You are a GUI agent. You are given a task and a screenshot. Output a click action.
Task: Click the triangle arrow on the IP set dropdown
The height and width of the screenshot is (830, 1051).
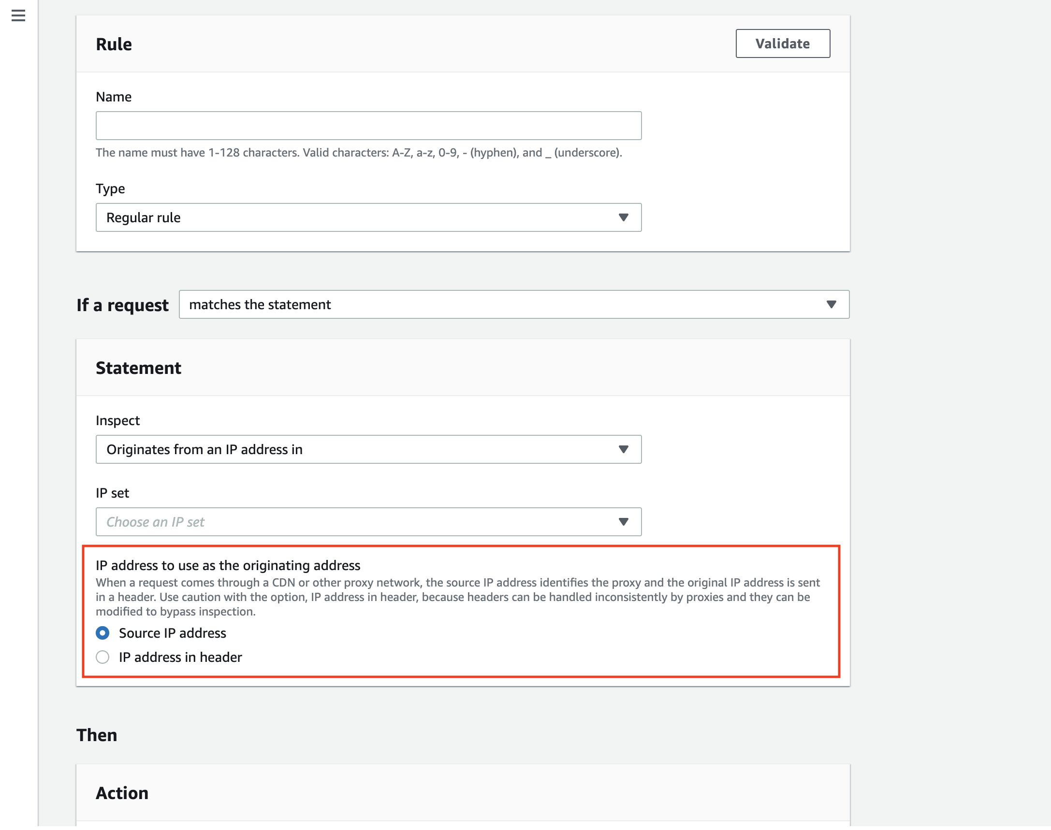click(623, 521)
